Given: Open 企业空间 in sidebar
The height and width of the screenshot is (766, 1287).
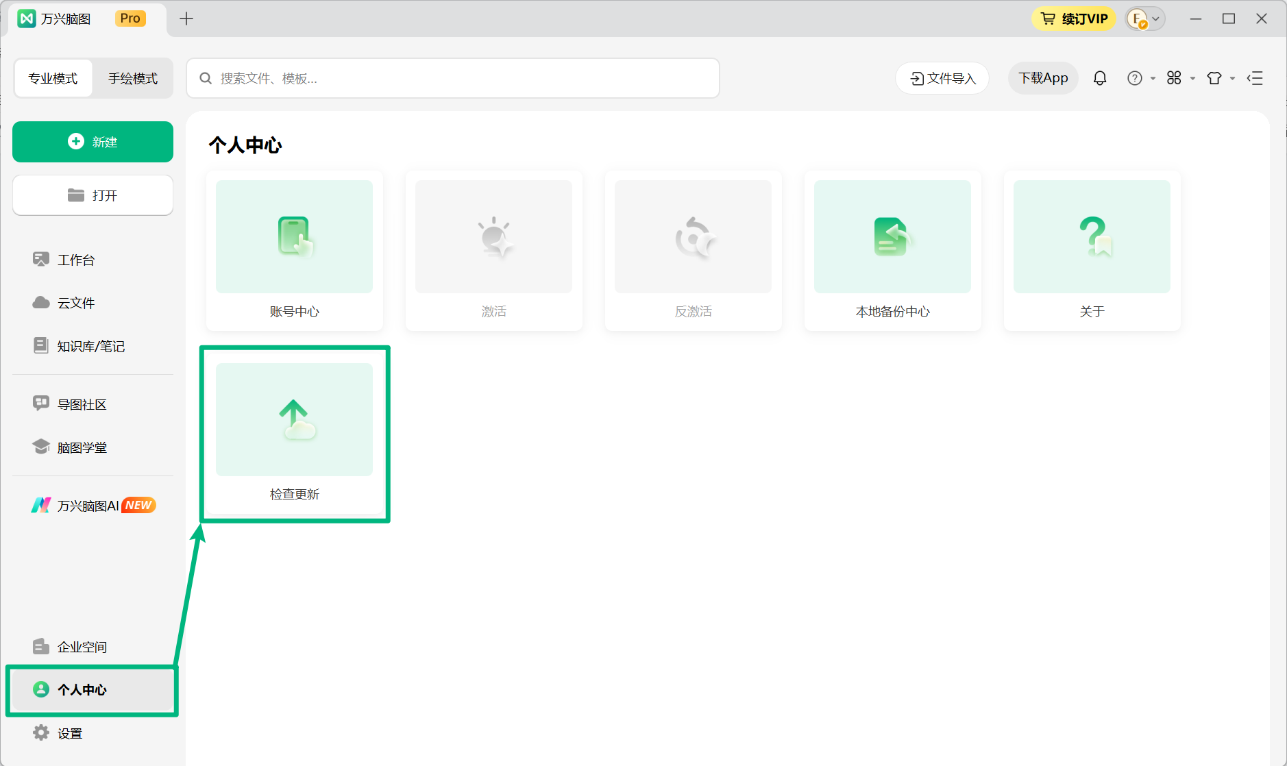Looking at the screenshot, I should [93, 647].
